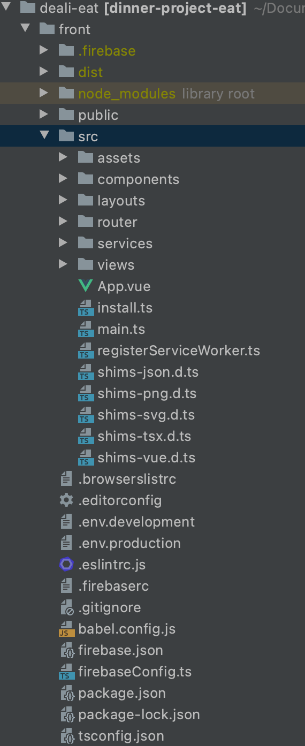Click the JSON icon of tsconfig.json
Screen dimensions: 305x746
point(67,736)
